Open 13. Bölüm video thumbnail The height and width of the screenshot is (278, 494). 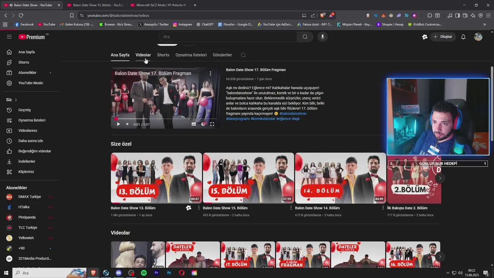[x=156, y=178]
